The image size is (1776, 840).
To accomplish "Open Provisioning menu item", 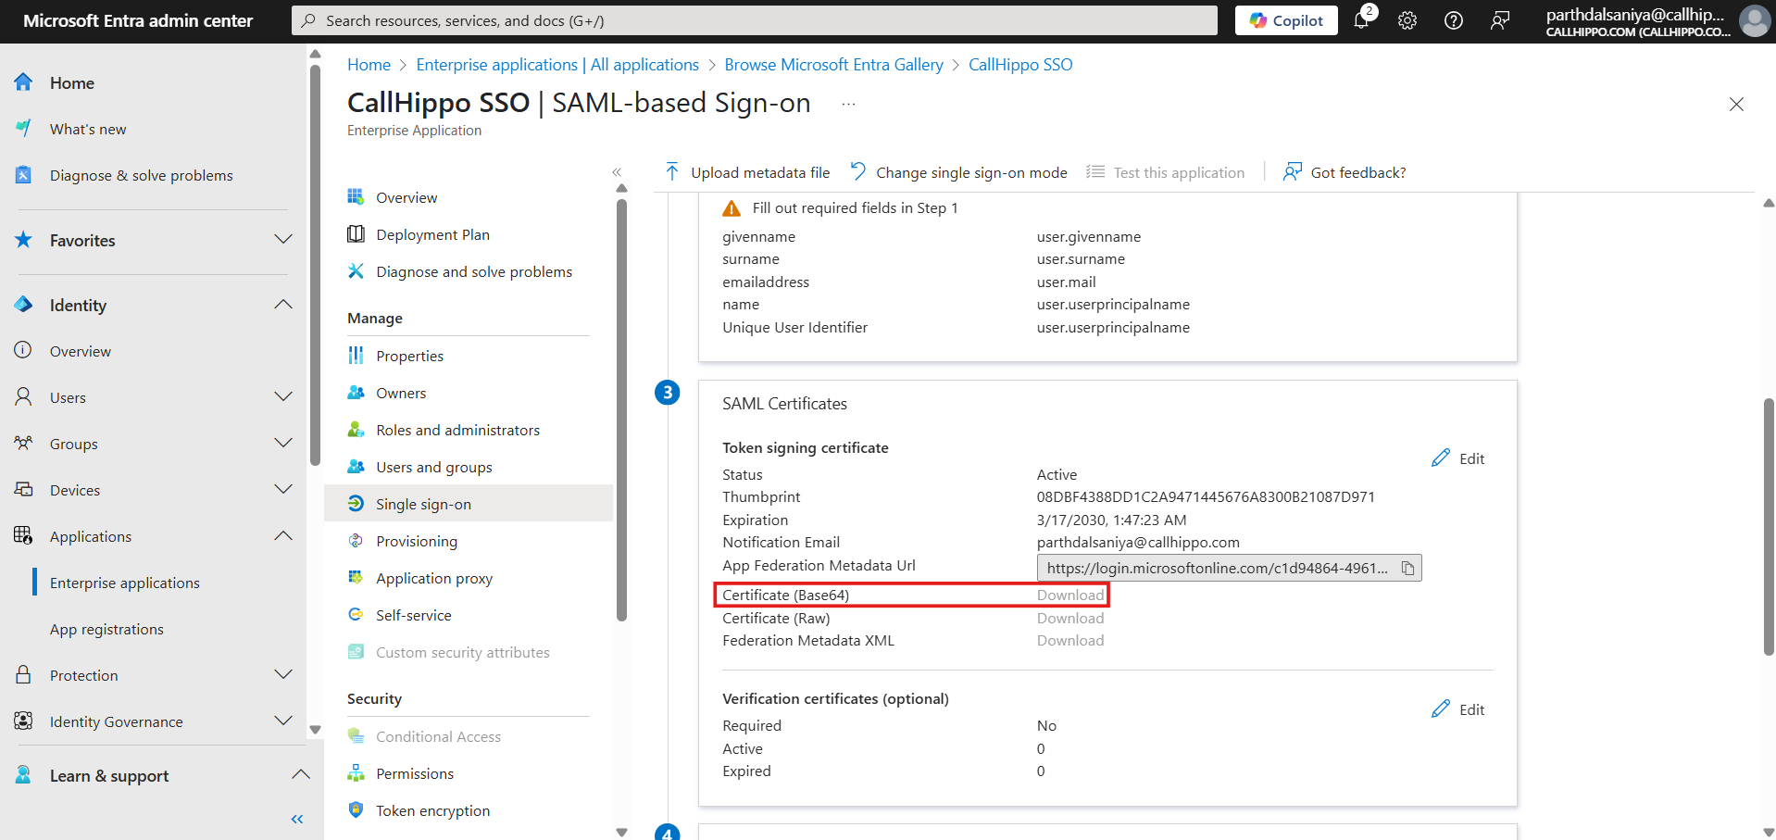I will click(x=416, y=542).
